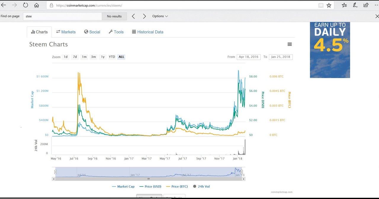Image resolution: width=379 pixels, height=199 pixels.
Task: Click the '0.006 BTC' axis label
Action: coord(277,77)
